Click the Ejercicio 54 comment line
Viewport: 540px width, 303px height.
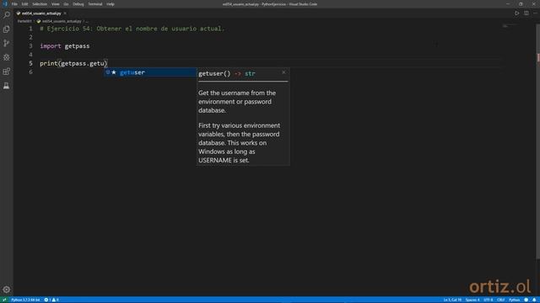[x=132, y=29]
